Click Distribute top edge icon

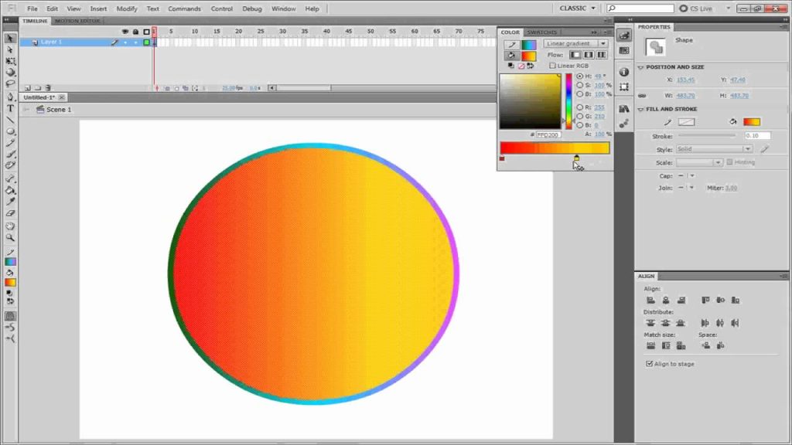pyautogui.click(x=650, y=323)
